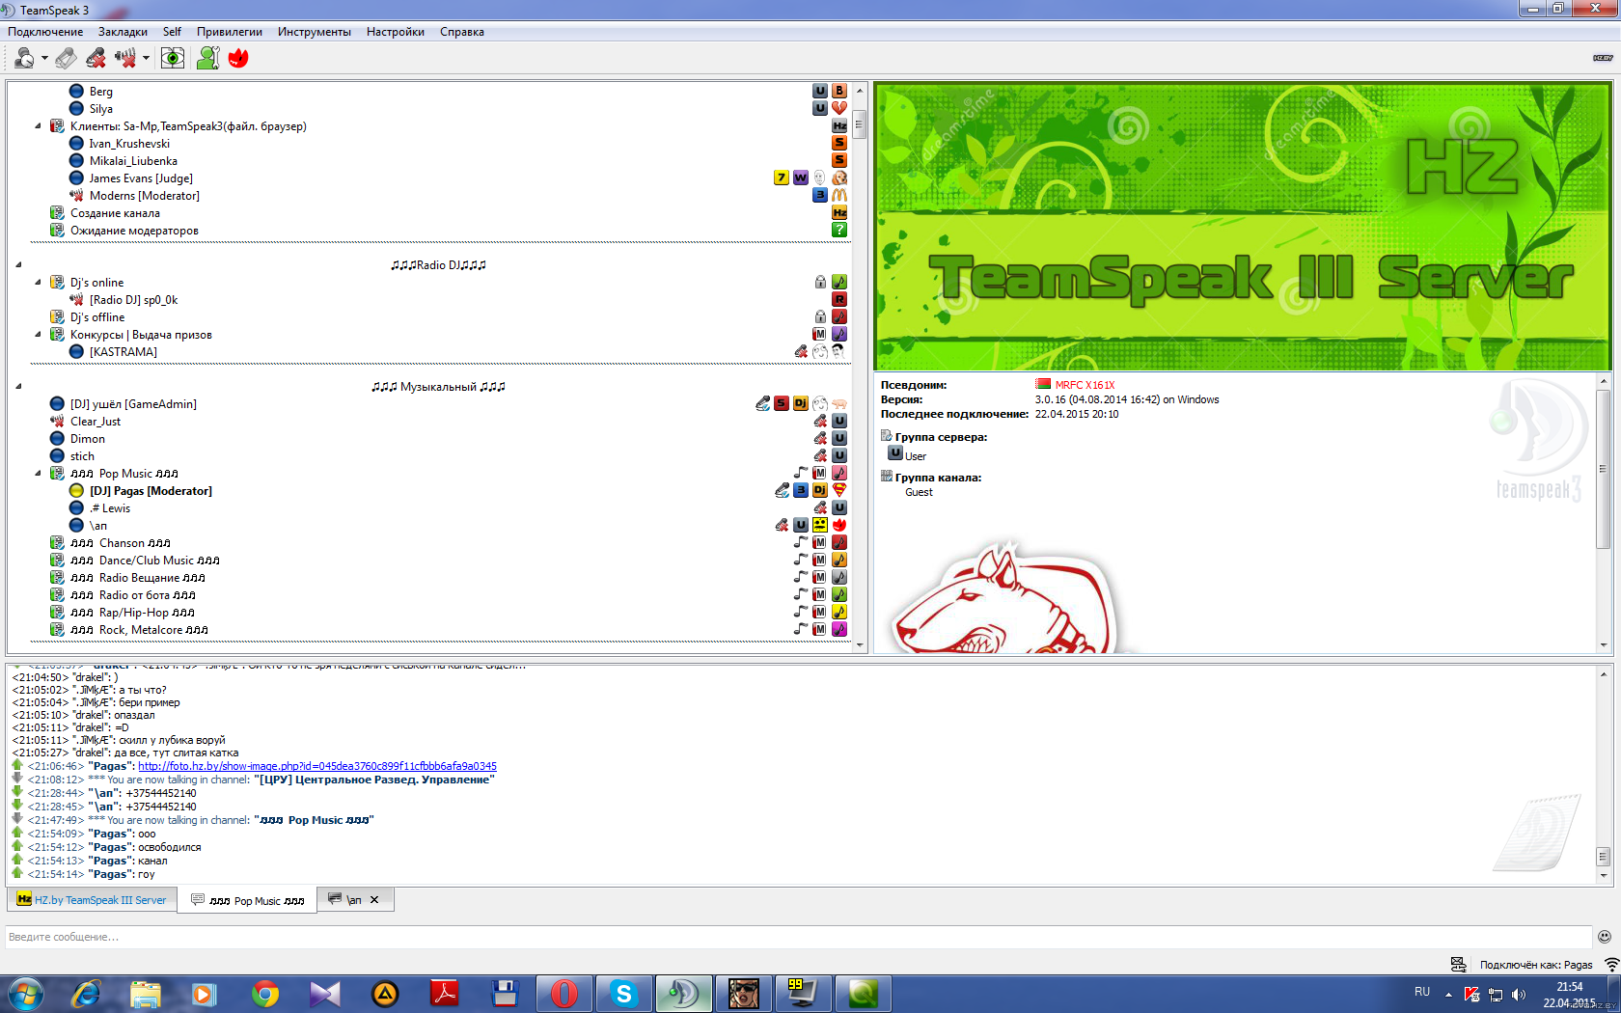The width and height of the screenshot is (1621, 1013).
Task: Select user [DJ] Pagas [Moderator]
Action: pyautogui.click(x=151, y=491)
